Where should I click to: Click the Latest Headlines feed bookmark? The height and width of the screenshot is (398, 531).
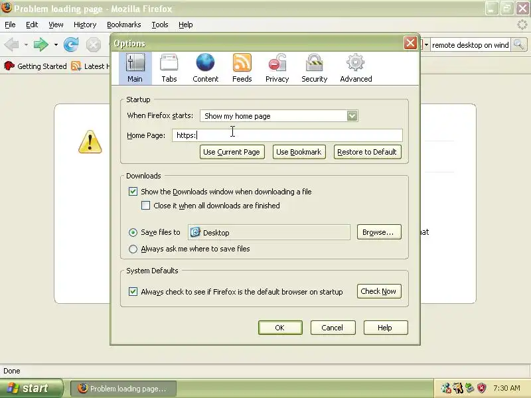pyautogui.click(x=91, y=66)
